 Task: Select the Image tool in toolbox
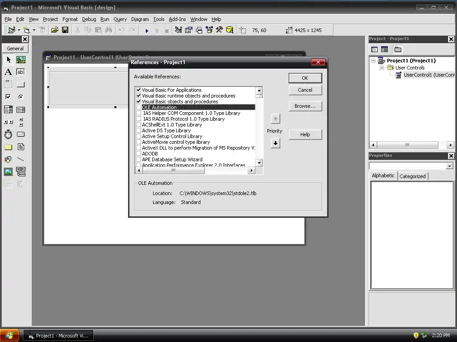pyautogui.click(x=8, y=171)
